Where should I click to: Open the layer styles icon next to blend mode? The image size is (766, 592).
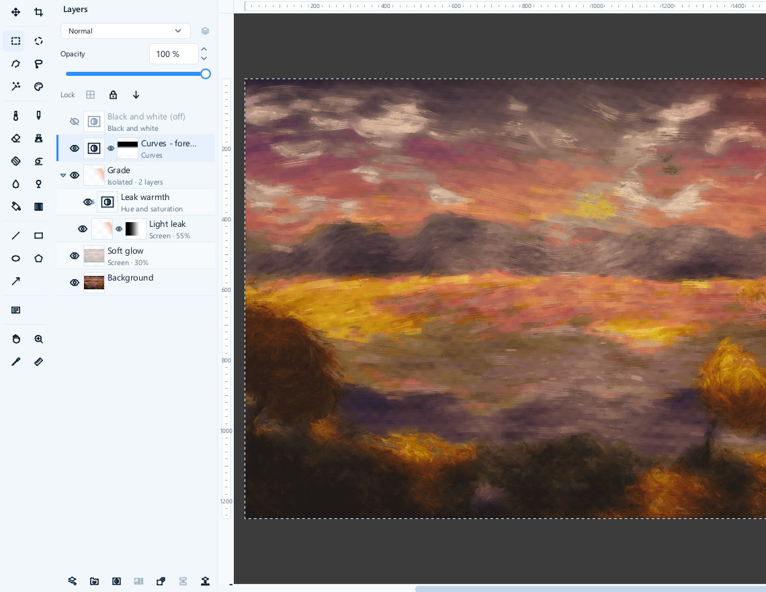pyautogui.click(x=205, y=31)
